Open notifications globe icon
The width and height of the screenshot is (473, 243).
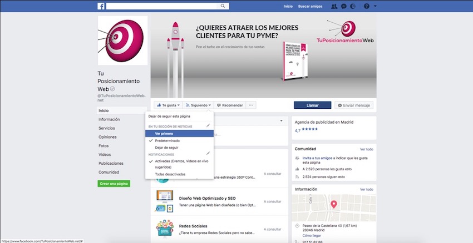353,6
